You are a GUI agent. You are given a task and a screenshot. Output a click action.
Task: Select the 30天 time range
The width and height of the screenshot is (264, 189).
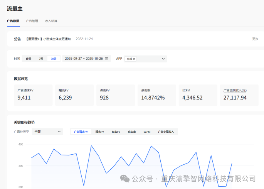tap(54, 59)
